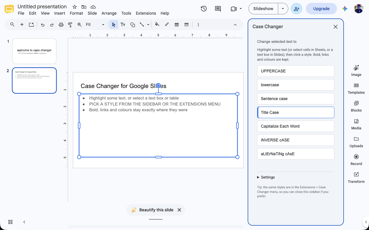Open the fill color bucket
369x230 pixels.
coord(157,25)
